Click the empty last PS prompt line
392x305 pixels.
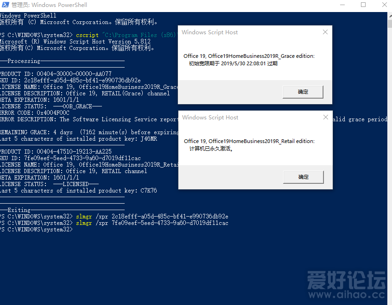(36, 229)
